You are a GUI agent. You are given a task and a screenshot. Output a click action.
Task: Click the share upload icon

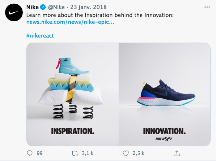pos(177,153)
